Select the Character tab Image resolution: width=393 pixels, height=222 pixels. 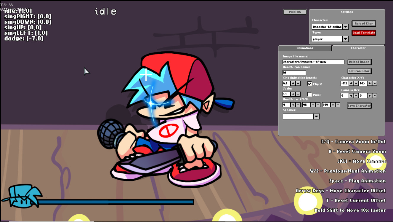(358, 48)
